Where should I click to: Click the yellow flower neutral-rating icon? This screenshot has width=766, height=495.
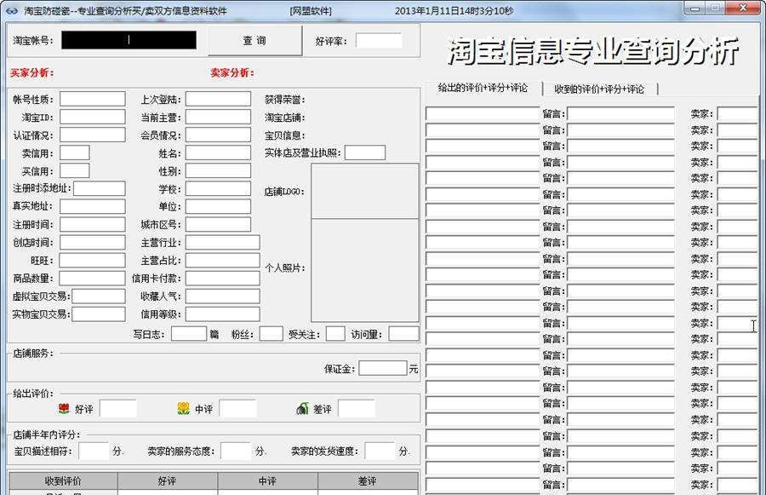[185, 407]
